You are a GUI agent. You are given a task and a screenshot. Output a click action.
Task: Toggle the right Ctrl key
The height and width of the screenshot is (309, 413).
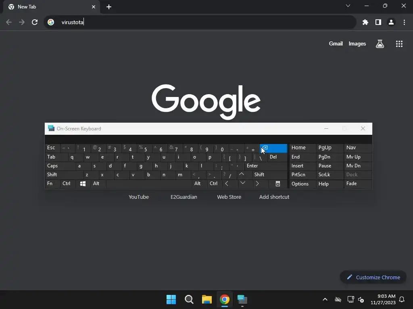[x=215, y=183]
